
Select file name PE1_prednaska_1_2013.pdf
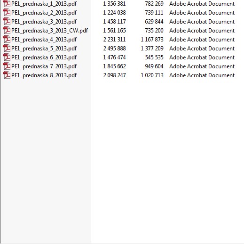point(44,4)
